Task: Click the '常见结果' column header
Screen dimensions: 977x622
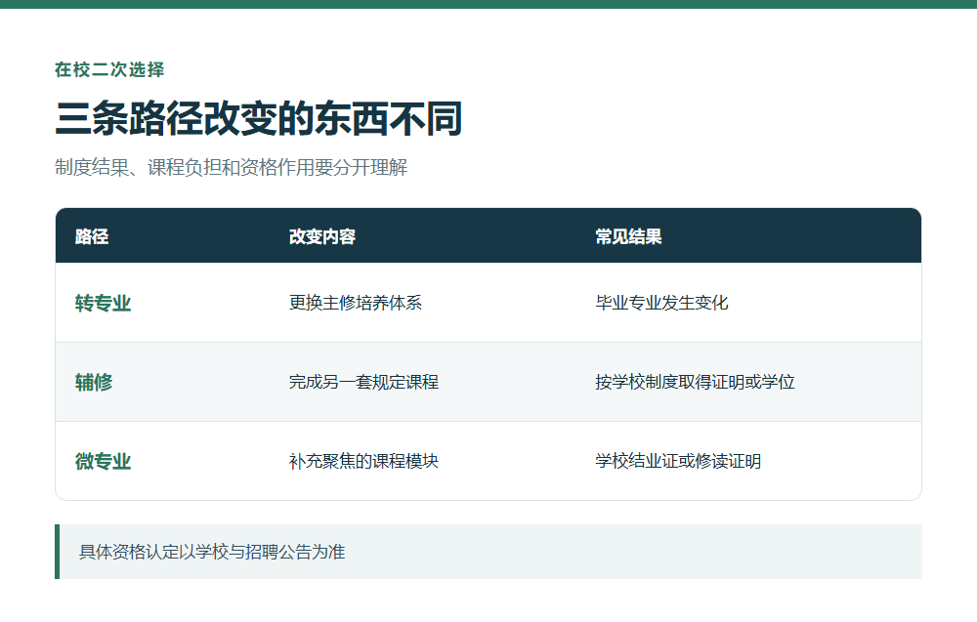Action: tap(628, 236)
